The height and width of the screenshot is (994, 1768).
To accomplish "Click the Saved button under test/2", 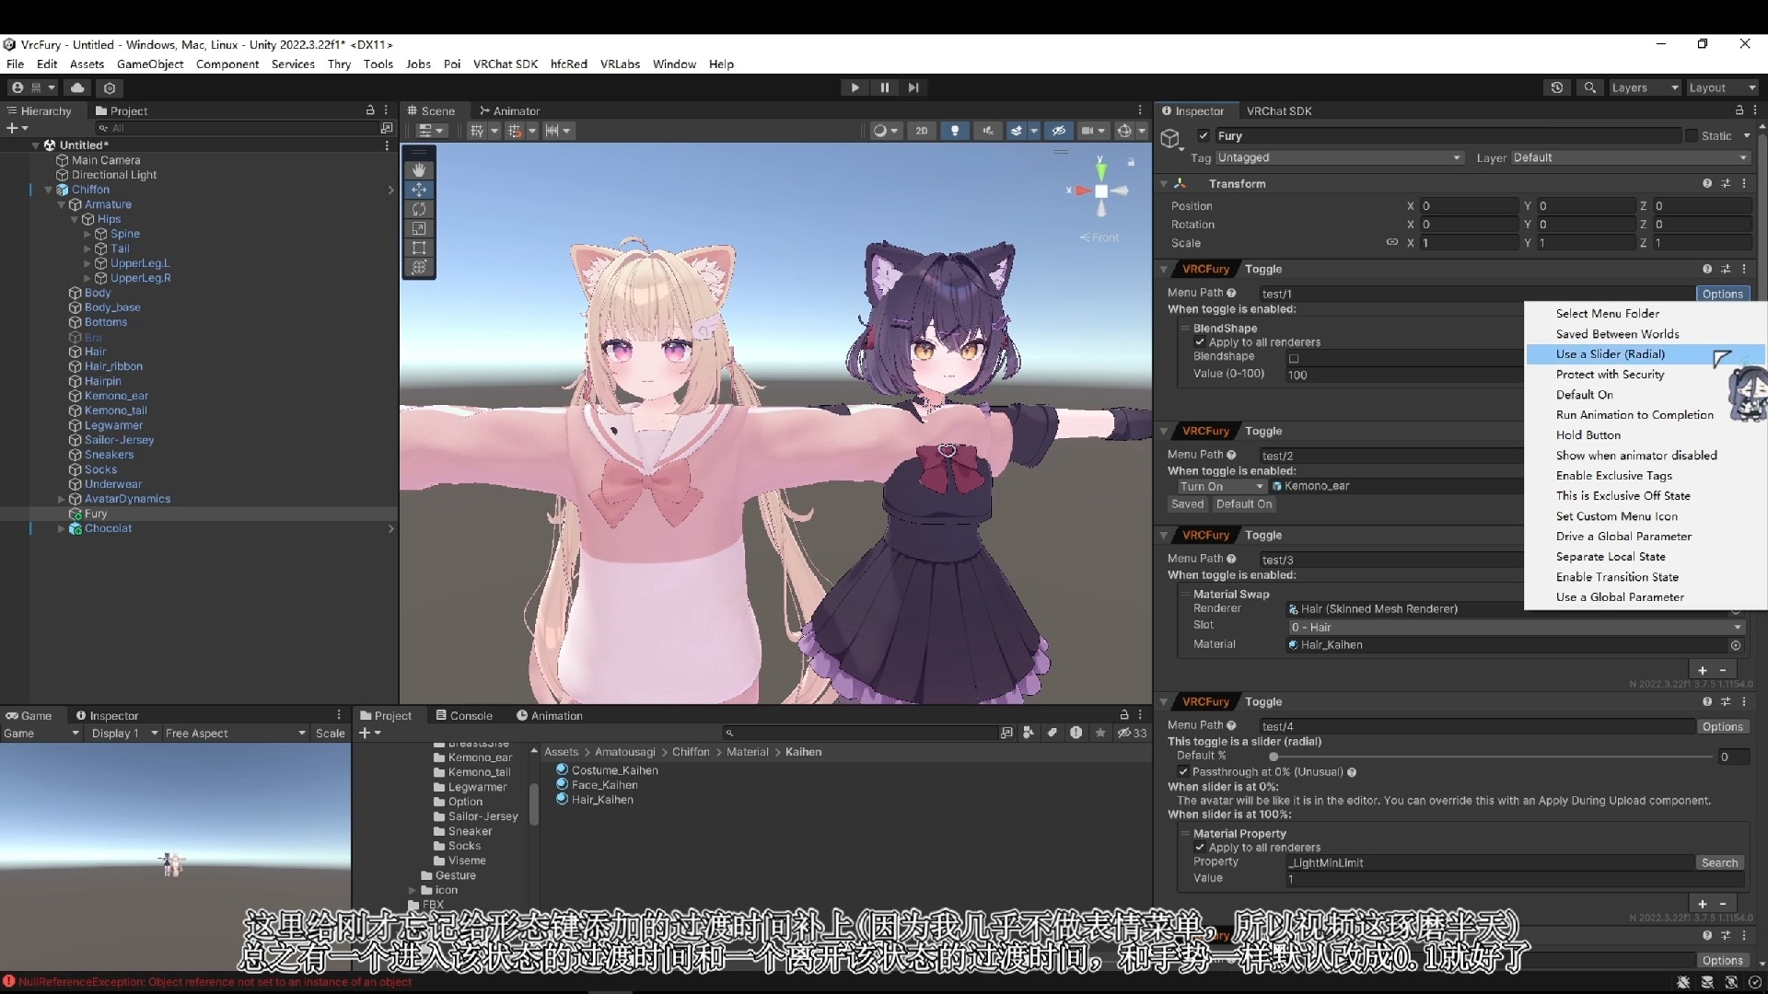I will [x=1187, y=504].
